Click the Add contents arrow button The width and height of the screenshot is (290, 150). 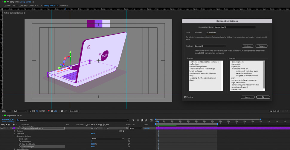tap(123, 131)
